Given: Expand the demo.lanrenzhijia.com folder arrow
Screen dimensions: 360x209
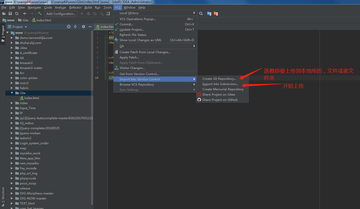Looking at the screenshot, I should [x=12, y=38].
